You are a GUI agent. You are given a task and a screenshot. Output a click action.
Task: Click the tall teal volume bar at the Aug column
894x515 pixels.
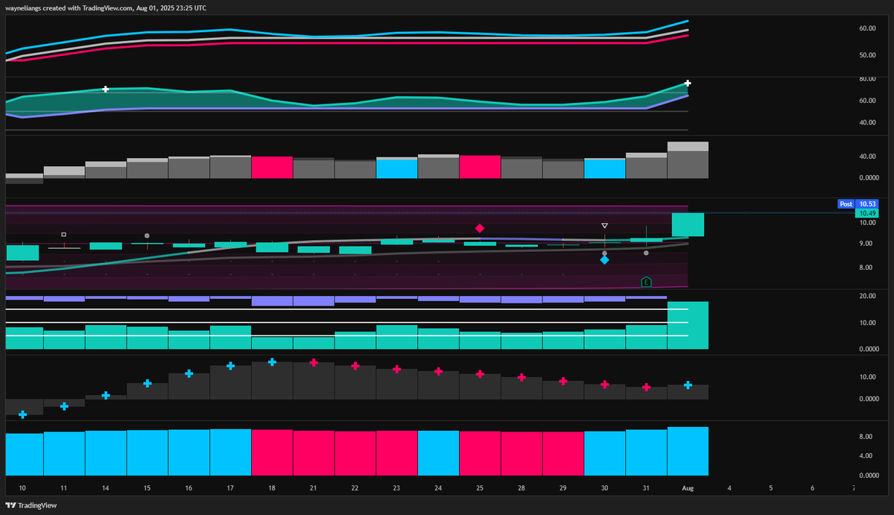[x=688, y=326]
